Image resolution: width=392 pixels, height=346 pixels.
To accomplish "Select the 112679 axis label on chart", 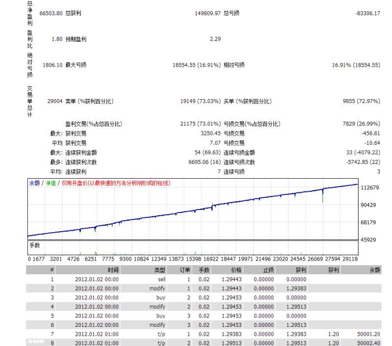I will coord(370,188).
